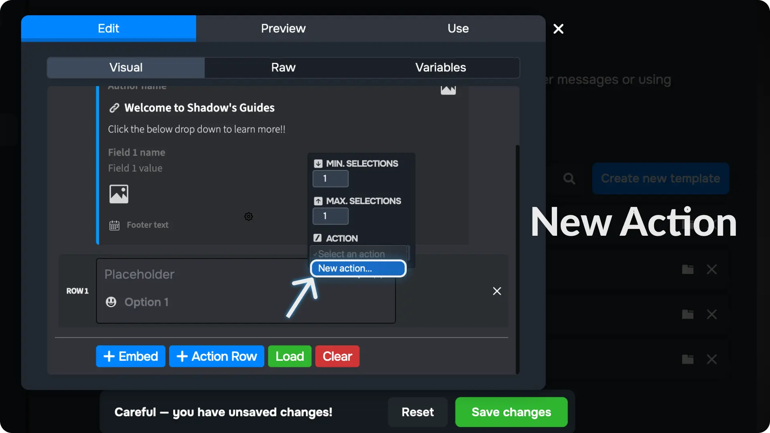Click the embed image placeholder icon
Screen dimensions: 770x433
click(119, 194)
